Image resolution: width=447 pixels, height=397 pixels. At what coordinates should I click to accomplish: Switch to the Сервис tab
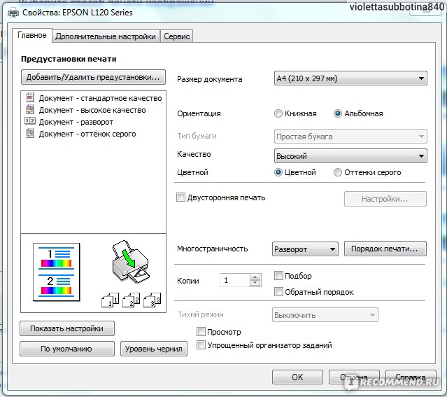pyautogui.click(x=177, y=36)
